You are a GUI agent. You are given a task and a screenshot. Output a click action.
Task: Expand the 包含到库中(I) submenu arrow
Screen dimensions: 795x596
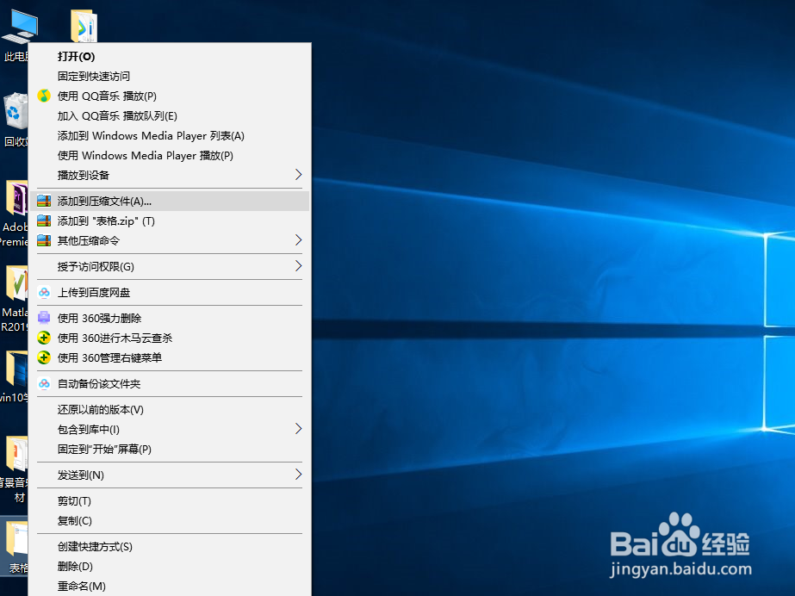[x=298, y=429]
